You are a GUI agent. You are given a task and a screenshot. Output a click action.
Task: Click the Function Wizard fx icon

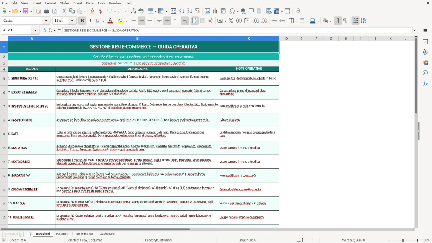[45, 30]
